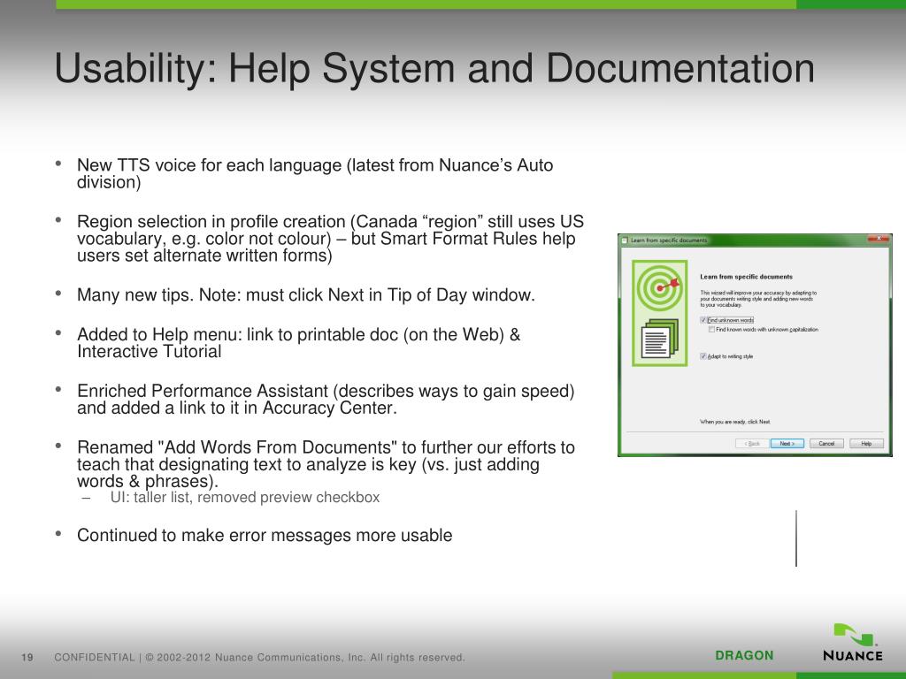Cancel the Learn from specific documents wizard
The width and height of the screenshot is (906, 679).
coord(826,444)
